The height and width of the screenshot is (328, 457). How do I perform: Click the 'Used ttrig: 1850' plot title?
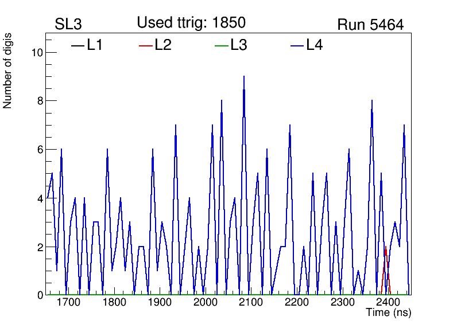pyautogui.click(x=191, y=23)
